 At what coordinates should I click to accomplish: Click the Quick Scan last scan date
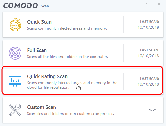pos(148,27)
